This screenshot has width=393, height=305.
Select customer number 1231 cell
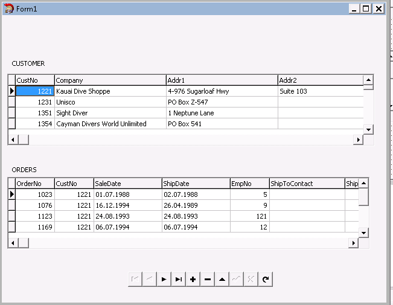tap(35, 102)
